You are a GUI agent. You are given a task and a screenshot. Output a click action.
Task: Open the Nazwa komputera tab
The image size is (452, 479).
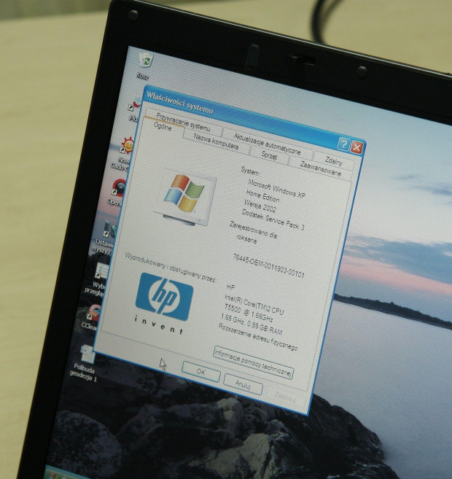pyautogui.click(x=216, y=141)
